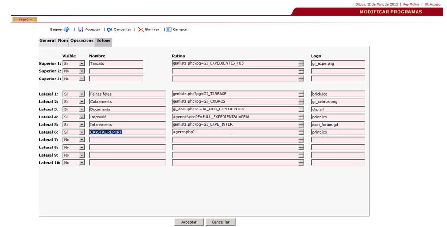Open Lateral 3 Visible dropdown
The width and height of the screenshot is (447, 227).
[x=74, y=109]
